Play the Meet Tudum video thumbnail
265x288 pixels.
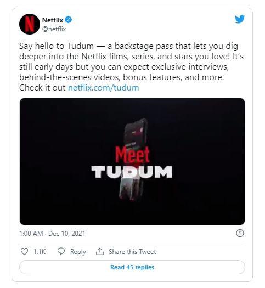point(132,161)
